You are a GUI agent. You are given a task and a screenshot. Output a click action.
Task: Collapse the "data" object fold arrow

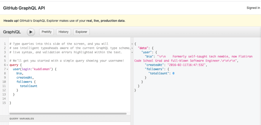(132, 48)
